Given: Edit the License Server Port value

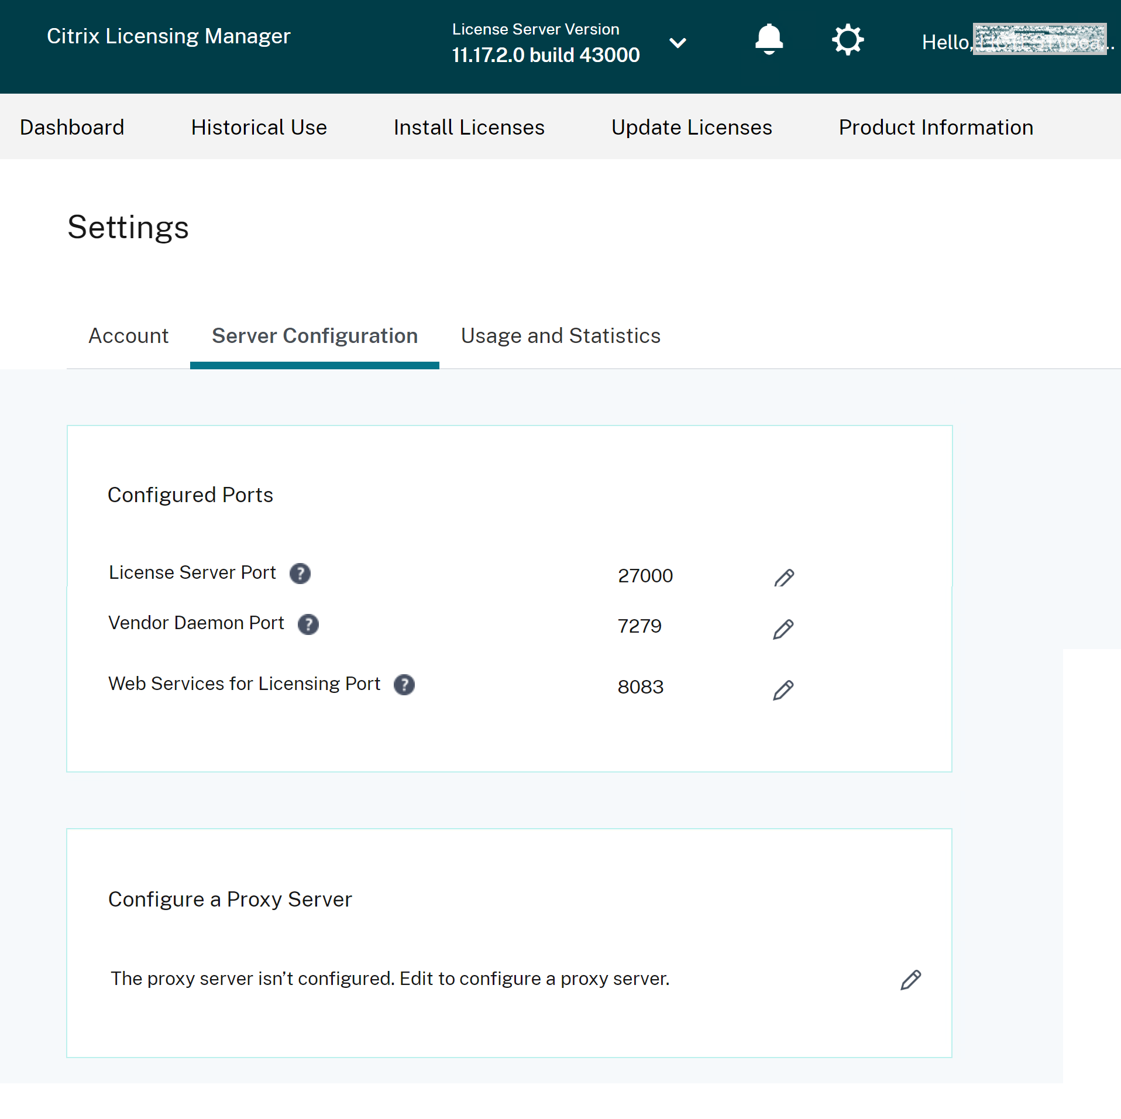Looking at the screenshot, I should click(783, 576).
